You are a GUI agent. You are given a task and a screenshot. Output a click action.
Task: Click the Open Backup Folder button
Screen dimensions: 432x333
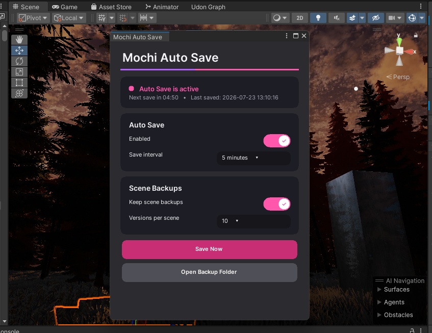coord(210,272)
